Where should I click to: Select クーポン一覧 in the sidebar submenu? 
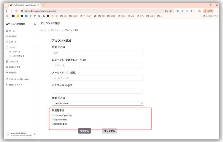coord(15,52)
